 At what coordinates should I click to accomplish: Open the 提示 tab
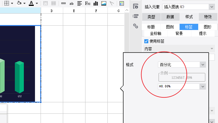point(203,33)
